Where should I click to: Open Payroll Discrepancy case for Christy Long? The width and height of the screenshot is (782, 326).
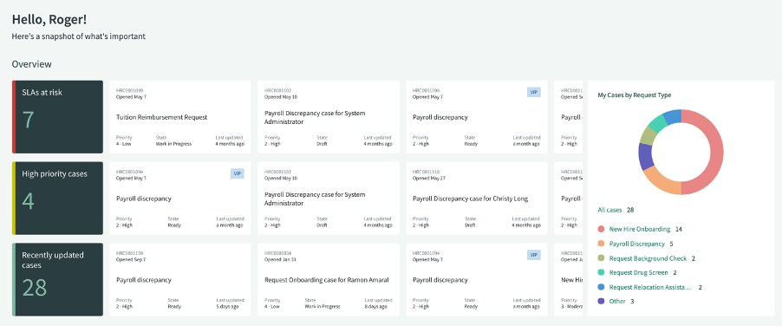pyautogui.click(x=477, y=199)
